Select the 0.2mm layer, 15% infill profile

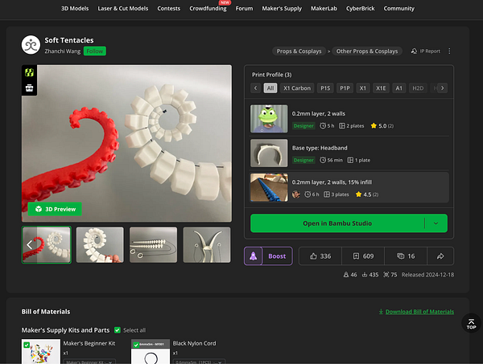[349, 187]
